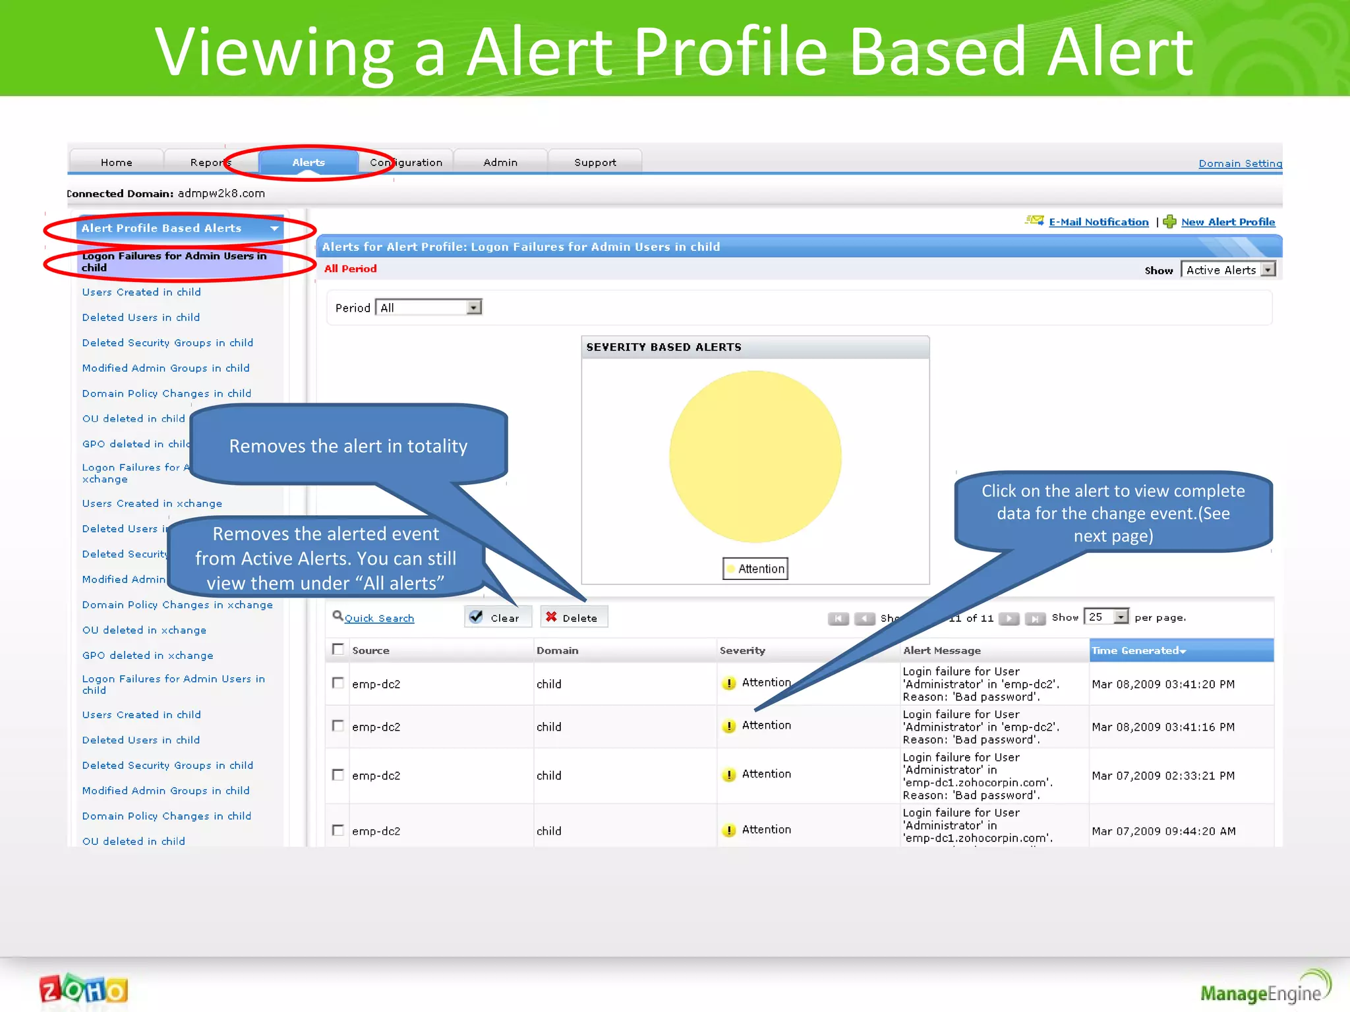Select highlighted Logon Failures for Admin Users profile
1350x1012 pixels.
181,262
